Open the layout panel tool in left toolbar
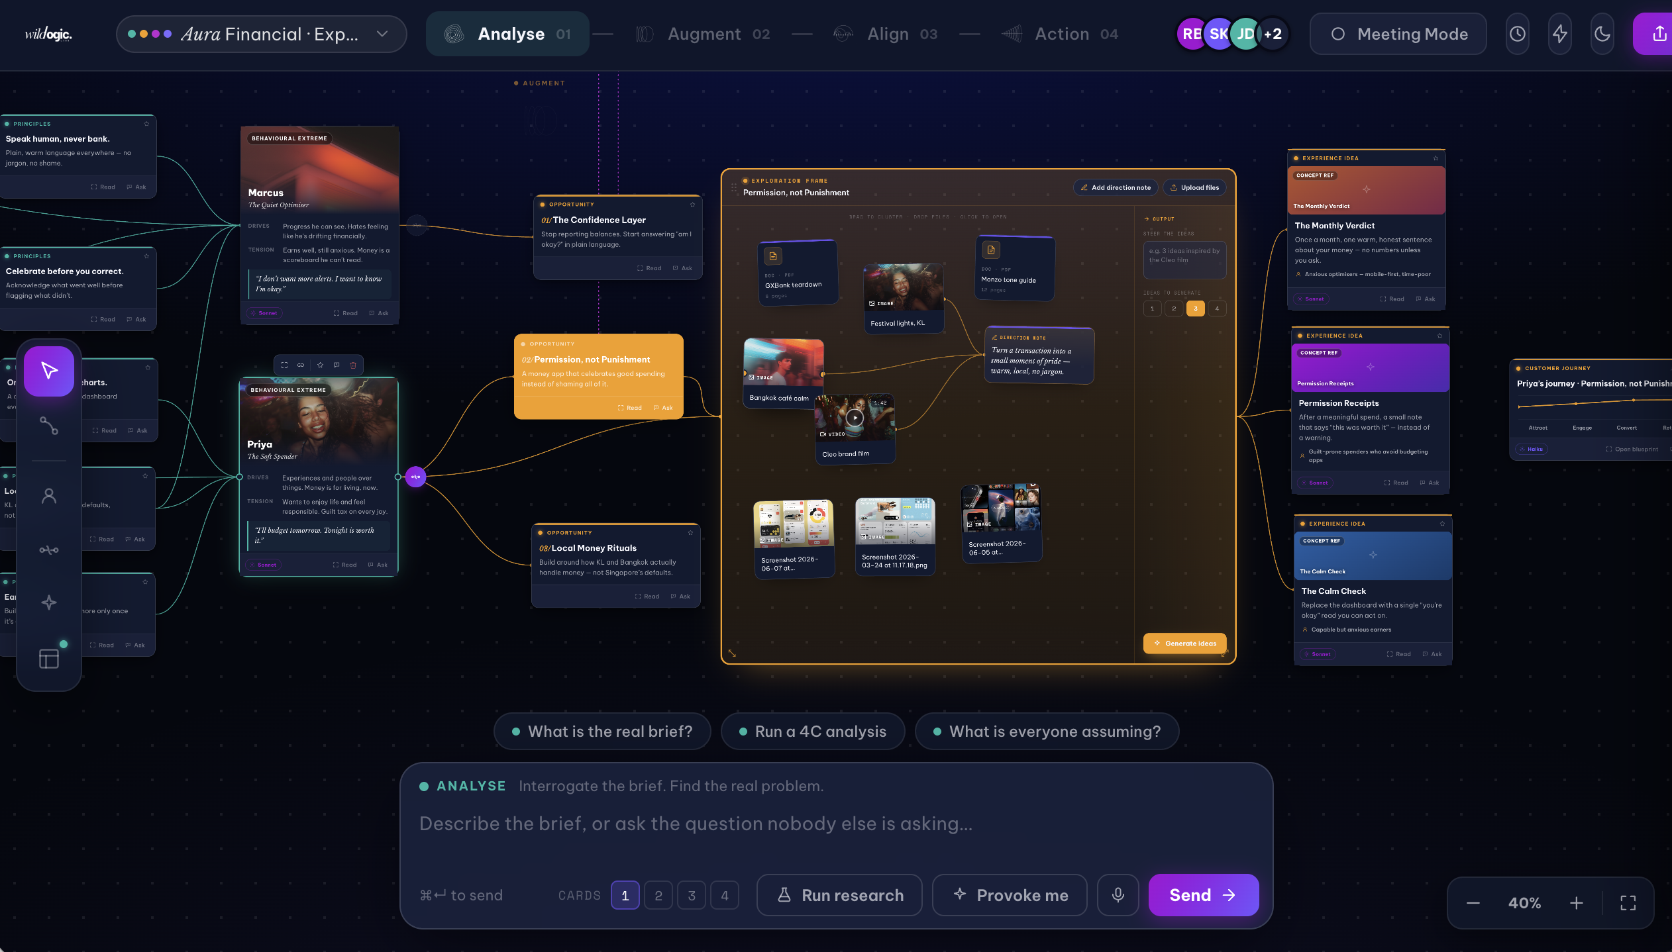This screenshot has height=952, width=1672. (x=49, y=658)
